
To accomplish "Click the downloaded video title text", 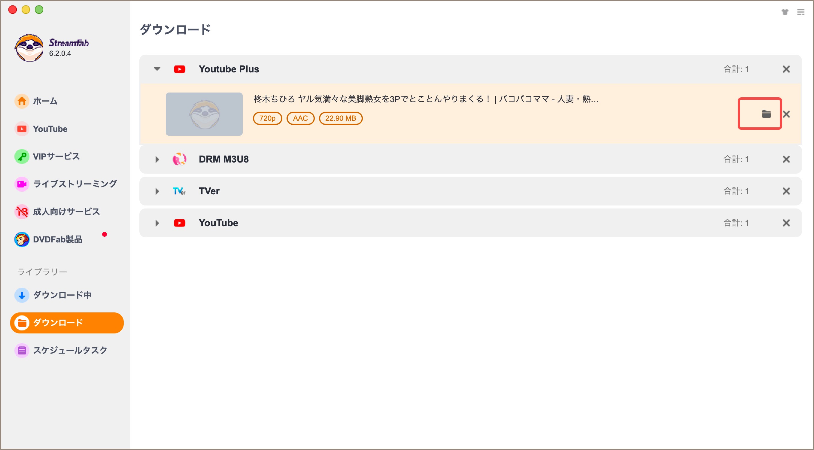I will (426, 99).
